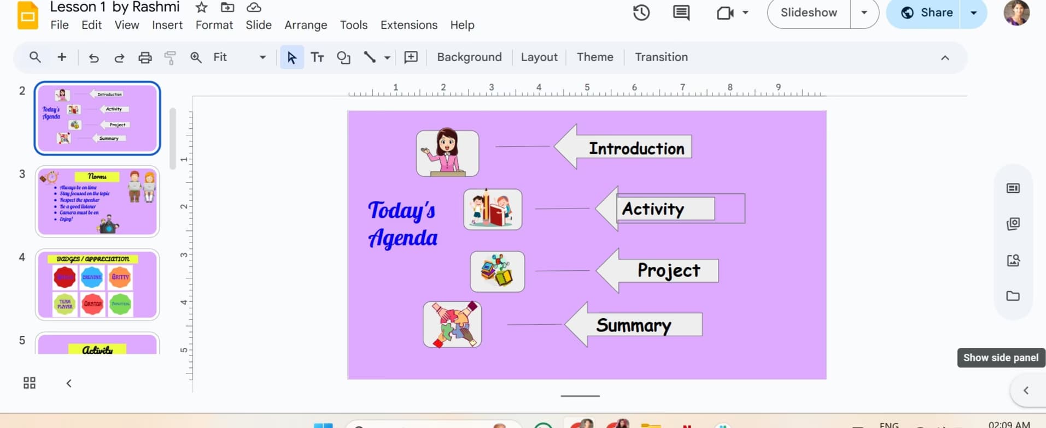The width and height of the screenshot is (1046, 428).
Task: Open Slideshow options dropdown arrow
Action: click(864, 13)
